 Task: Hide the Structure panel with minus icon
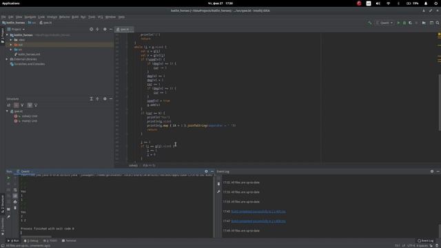click(x=111, y=99)
